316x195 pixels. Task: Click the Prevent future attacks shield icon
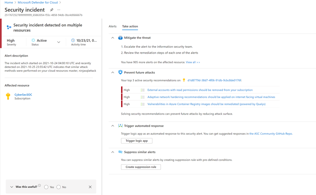click(120, 72)
